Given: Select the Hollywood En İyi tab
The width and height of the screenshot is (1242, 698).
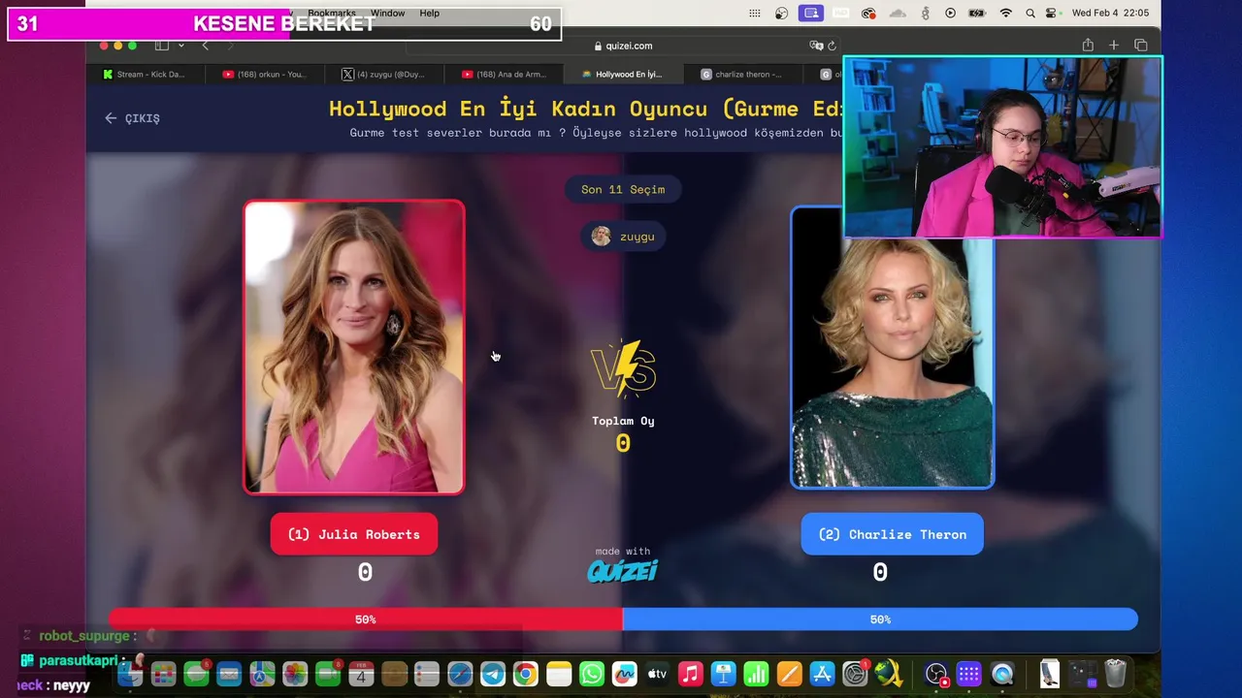Looking at the screenshot, I should [x=623, y=74].
